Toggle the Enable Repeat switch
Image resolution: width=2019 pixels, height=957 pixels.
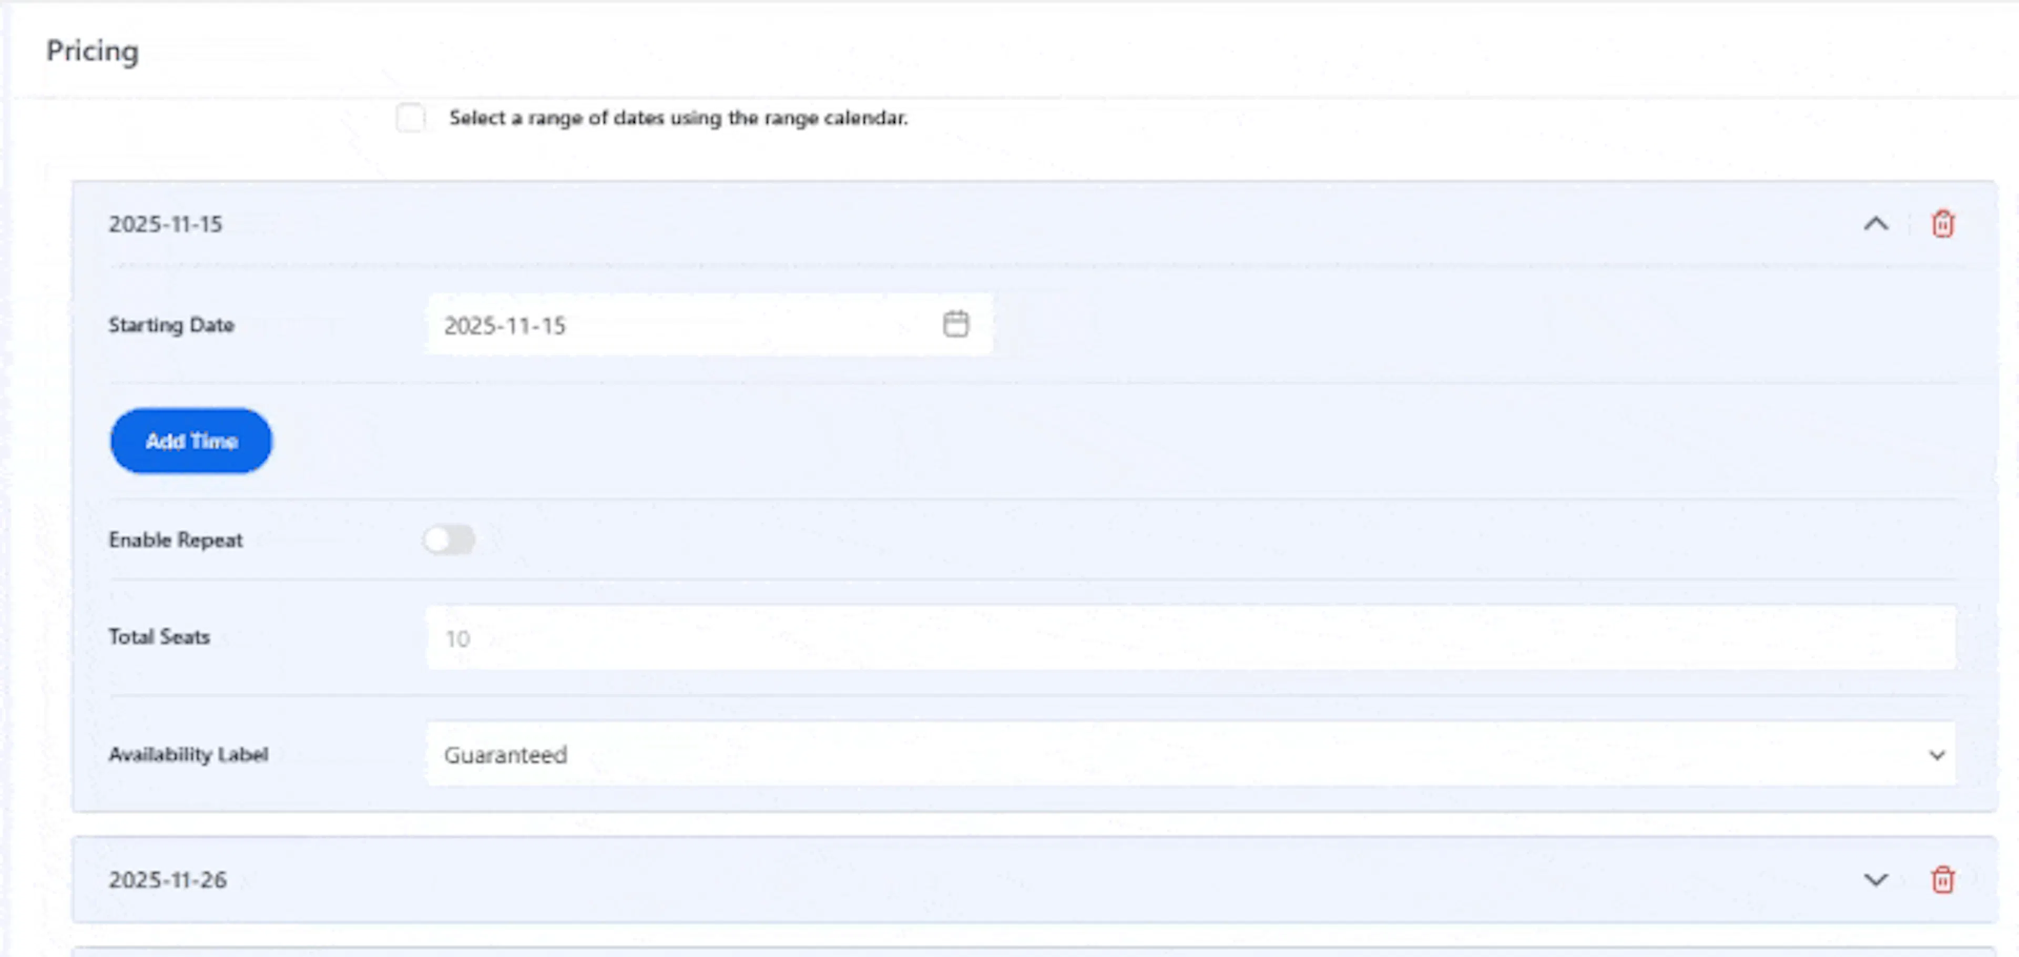pyautogui.click(x=449, y=539)
